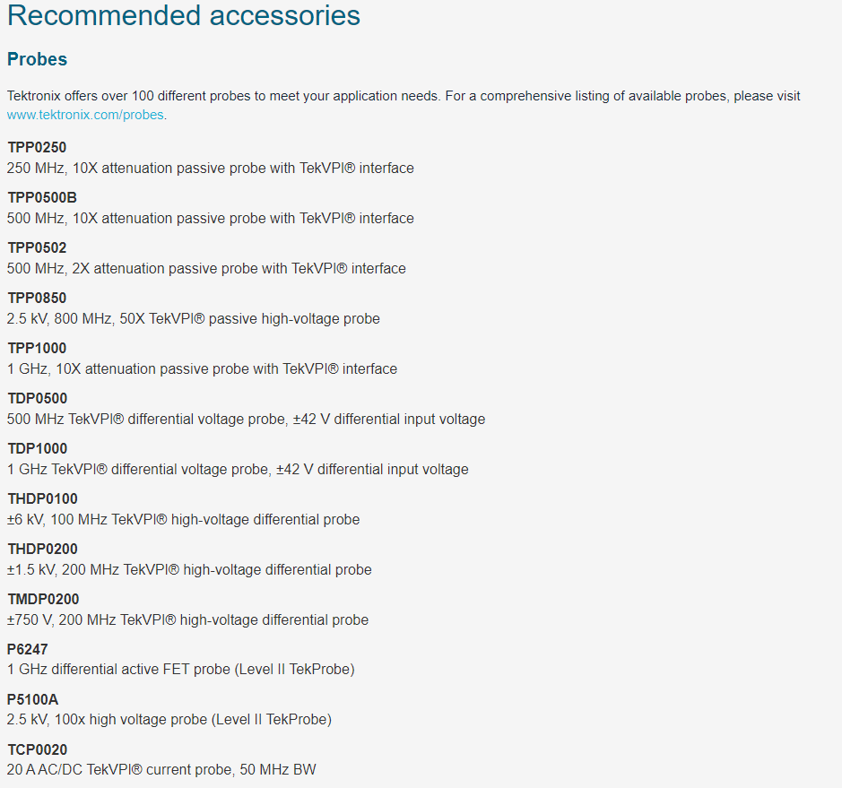Open the www.tektronix.com/probes link

(x=85, y=115)
